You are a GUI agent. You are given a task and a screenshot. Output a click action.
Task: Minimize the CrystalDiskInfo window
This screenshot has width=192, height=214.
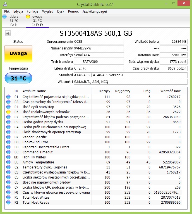coord(166,4)
